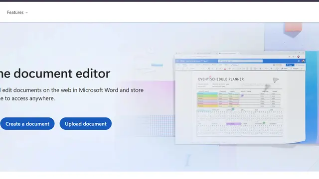319x179 pixels.
Task: Click the text "edit documents on the web in Microsoft Word and store"
Action: click(73, 90)
